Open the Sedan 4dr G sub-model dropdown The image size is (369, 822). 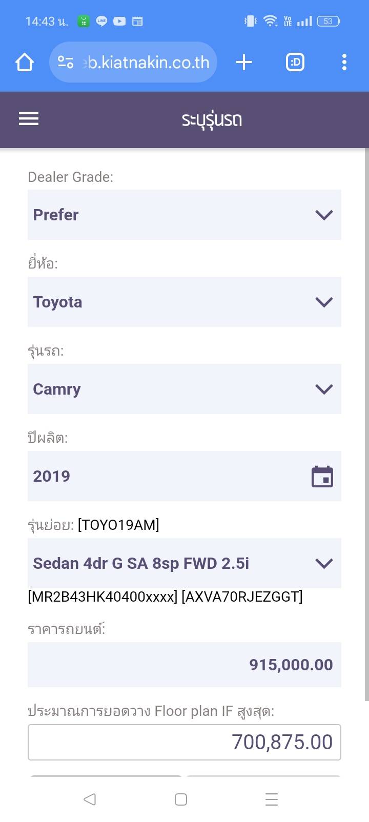click(x=184, y=563)
